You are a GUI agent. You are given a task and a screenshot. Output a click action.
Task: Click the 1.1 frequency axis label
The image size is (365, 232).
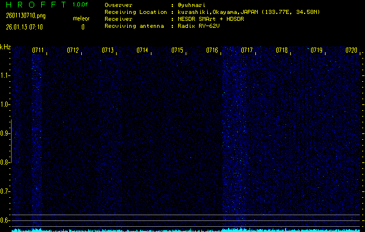5,75
